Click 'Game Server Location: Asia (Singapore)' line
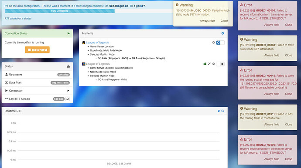 tap(111, 68)
